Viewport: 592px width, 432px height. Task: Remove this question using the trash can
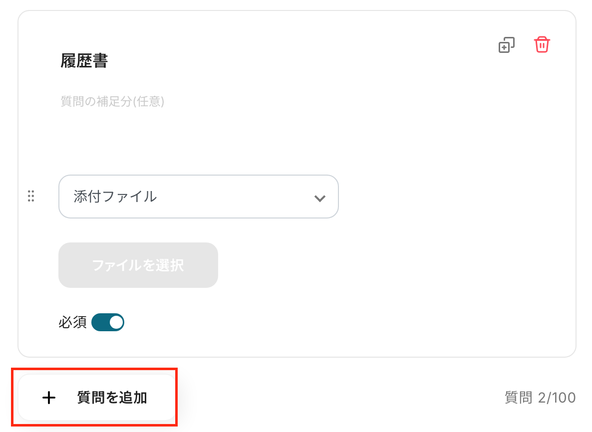tap(542, 45)
